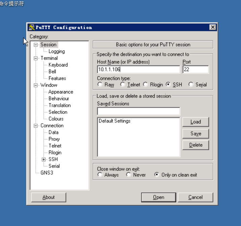Image resolution: width=241 pixels, height=226 pixels.
Task: Click the Cancel button
Action: pyautogui.click(x=195, y=197)
